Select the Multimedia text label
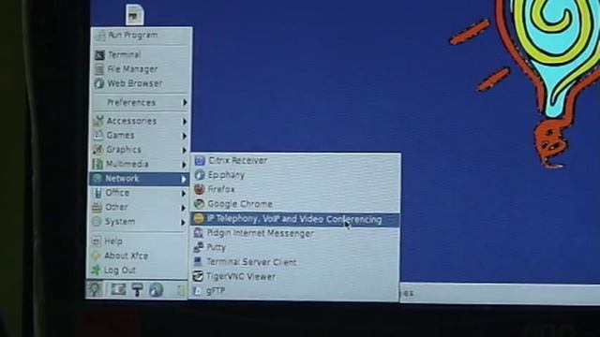Screen dimensions: 600x337 pyautogui.click(x=127, y=165)
